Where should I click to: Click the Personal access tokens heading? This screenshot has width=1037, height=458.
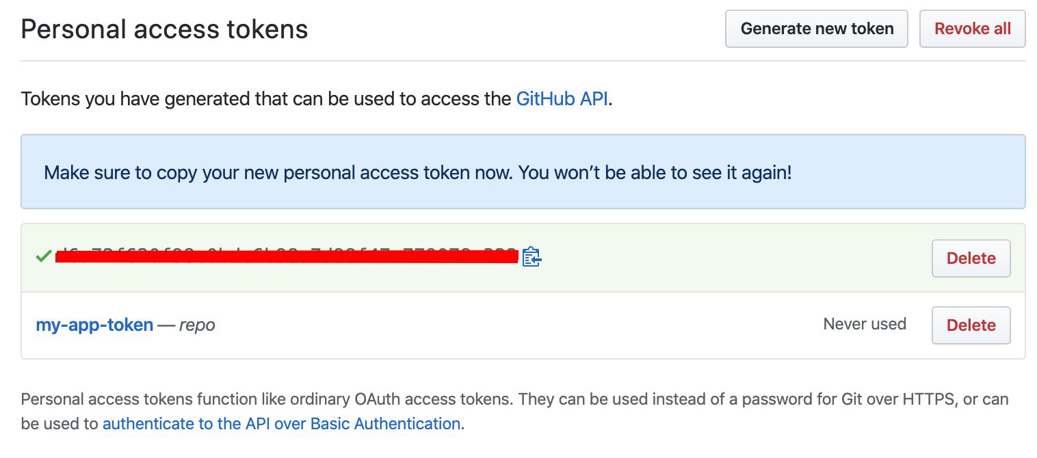[x=165, y=29]
